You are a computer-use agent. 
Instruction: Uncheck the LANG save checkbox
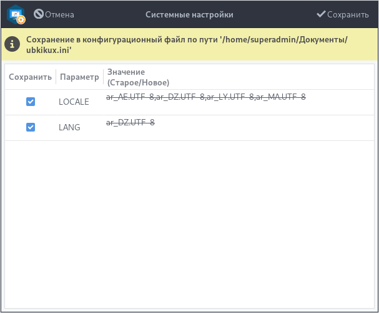(x=31, y=127)
